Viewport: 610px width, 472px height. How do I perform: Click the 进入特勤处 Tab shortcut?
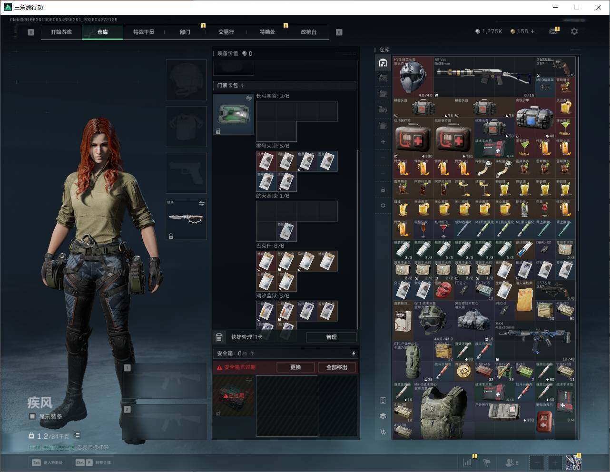click(47, 462)
